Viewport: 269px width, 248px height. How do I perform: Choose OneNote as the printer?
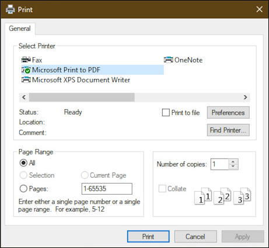pos(188,60)
